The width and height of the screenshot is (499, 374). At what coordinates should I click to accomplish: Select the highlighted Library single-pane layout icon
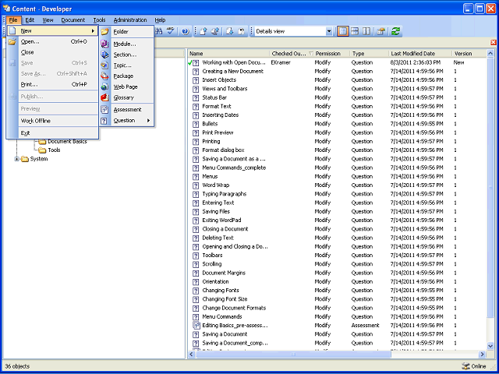click(343, 31)
